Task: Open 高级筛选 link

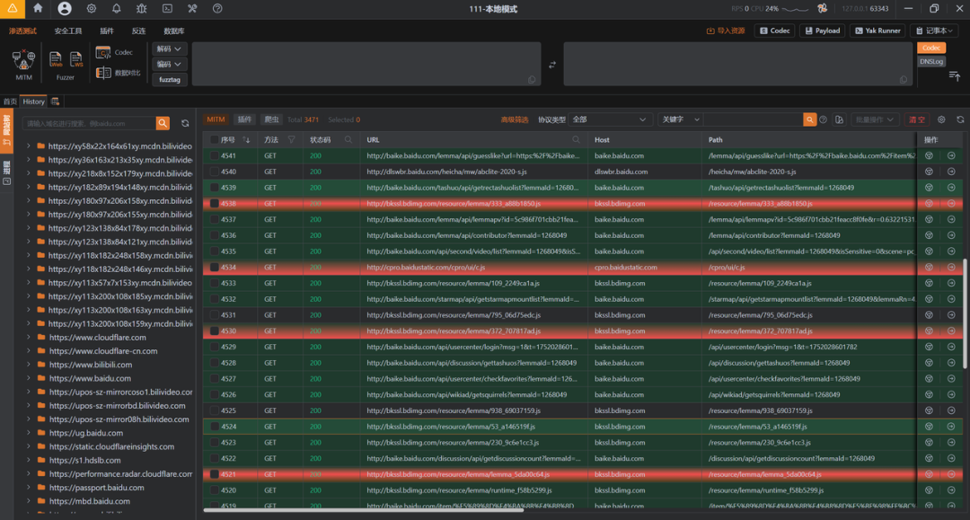Action: 514,119
